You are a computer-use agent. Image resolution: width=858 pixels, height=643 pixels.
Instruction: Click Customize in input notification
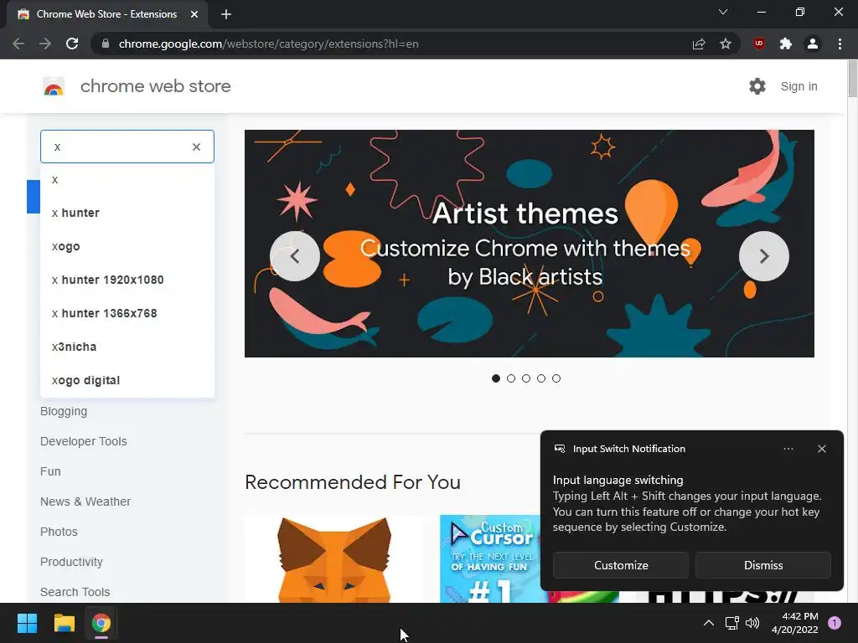pos(621,565)
